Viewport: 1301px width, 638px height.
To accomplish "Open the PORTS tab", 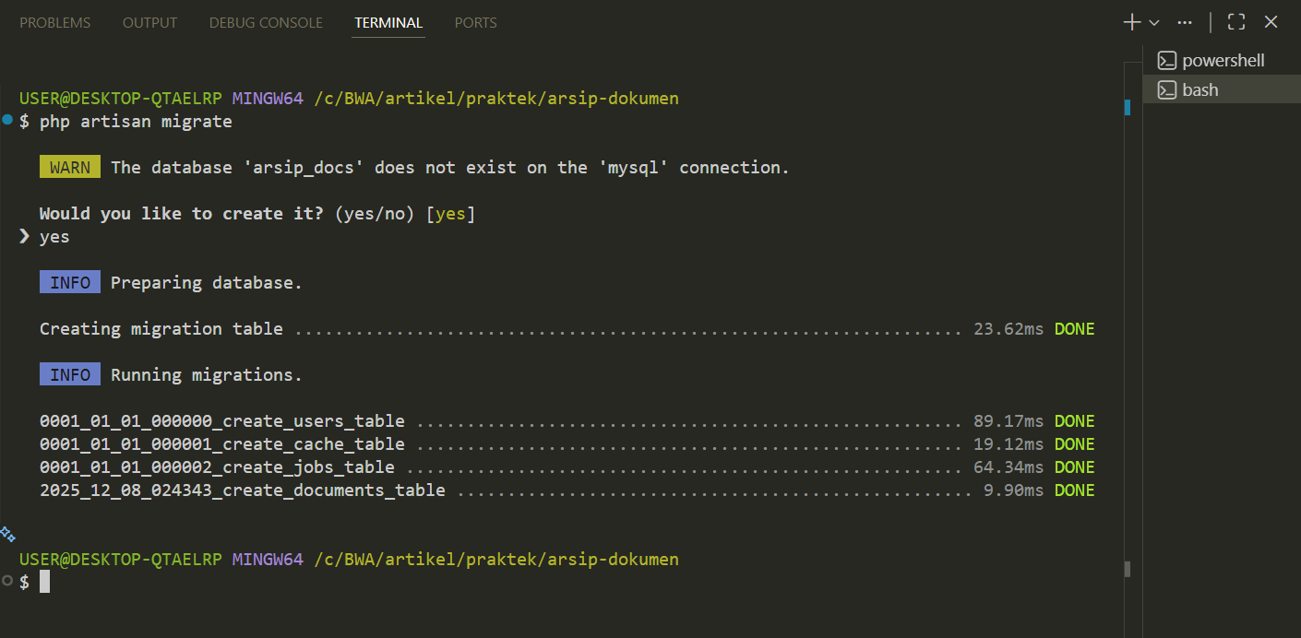I will click(475, 23).
